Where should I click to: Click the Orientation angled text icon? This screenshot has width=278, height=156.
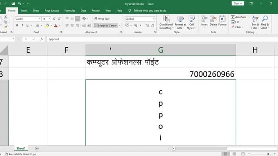pyautogui.click(x=84, y=19)
